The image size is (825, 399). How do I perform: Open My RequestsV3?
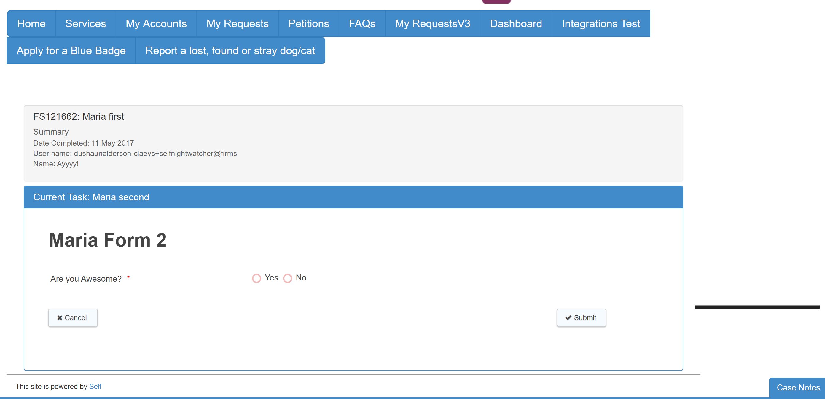point(432,24)
